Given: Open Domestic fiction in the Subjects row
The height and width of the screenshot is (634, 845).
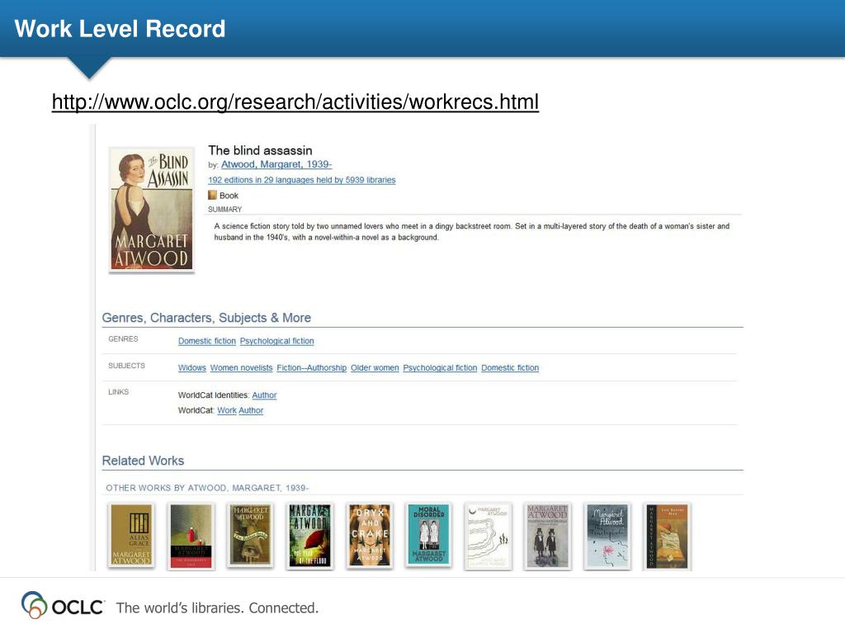Looking at the screenshot, I should pos(510,367).
